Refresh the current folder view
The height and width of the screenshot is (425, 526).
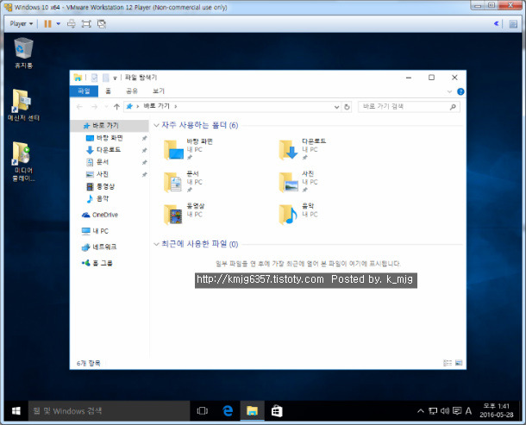pyautogui.click(x=347, y=107)
